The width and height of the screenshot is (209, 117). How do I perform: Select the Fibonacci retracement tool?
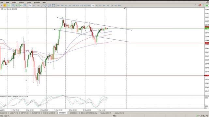50,6
